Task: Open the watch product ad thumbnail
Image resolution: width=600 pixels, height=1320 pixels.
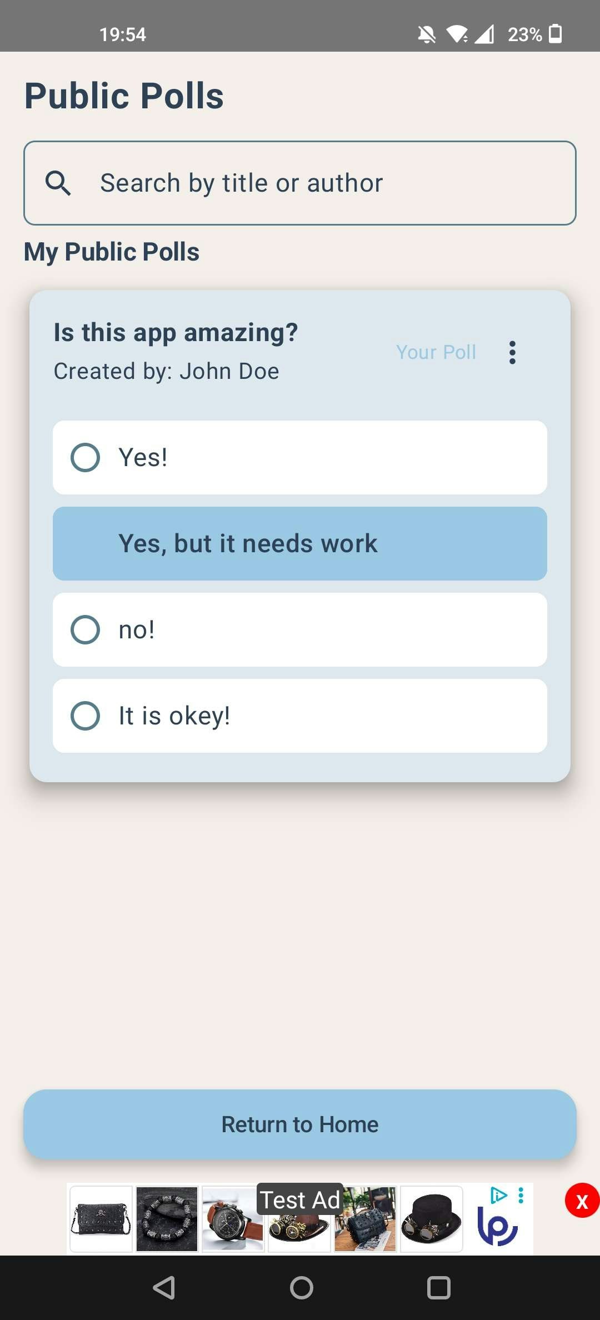Action: point(233,1219)
